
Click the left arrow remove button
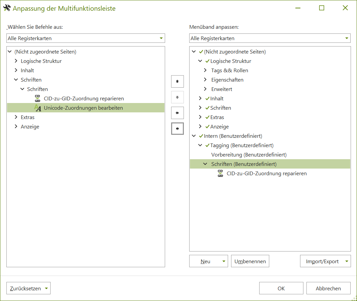(x=177, y=113)
